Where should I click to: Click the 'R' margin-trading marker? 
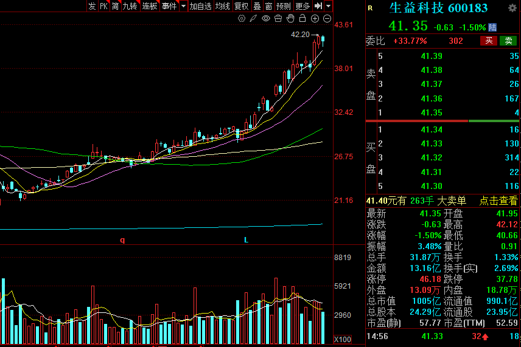point(370,9)
